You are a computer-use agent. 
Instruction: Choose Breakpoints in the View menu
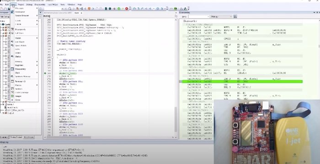coord(24,29)
